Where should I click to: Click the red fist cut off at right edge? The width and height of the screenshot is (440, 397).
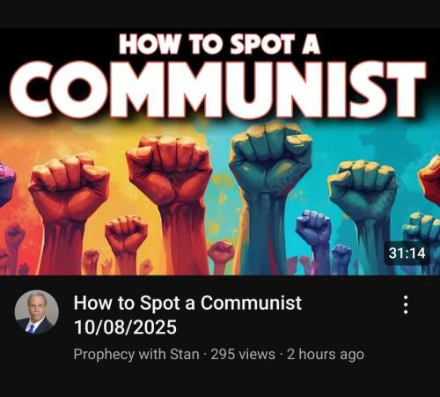click(x=430, y=179)
